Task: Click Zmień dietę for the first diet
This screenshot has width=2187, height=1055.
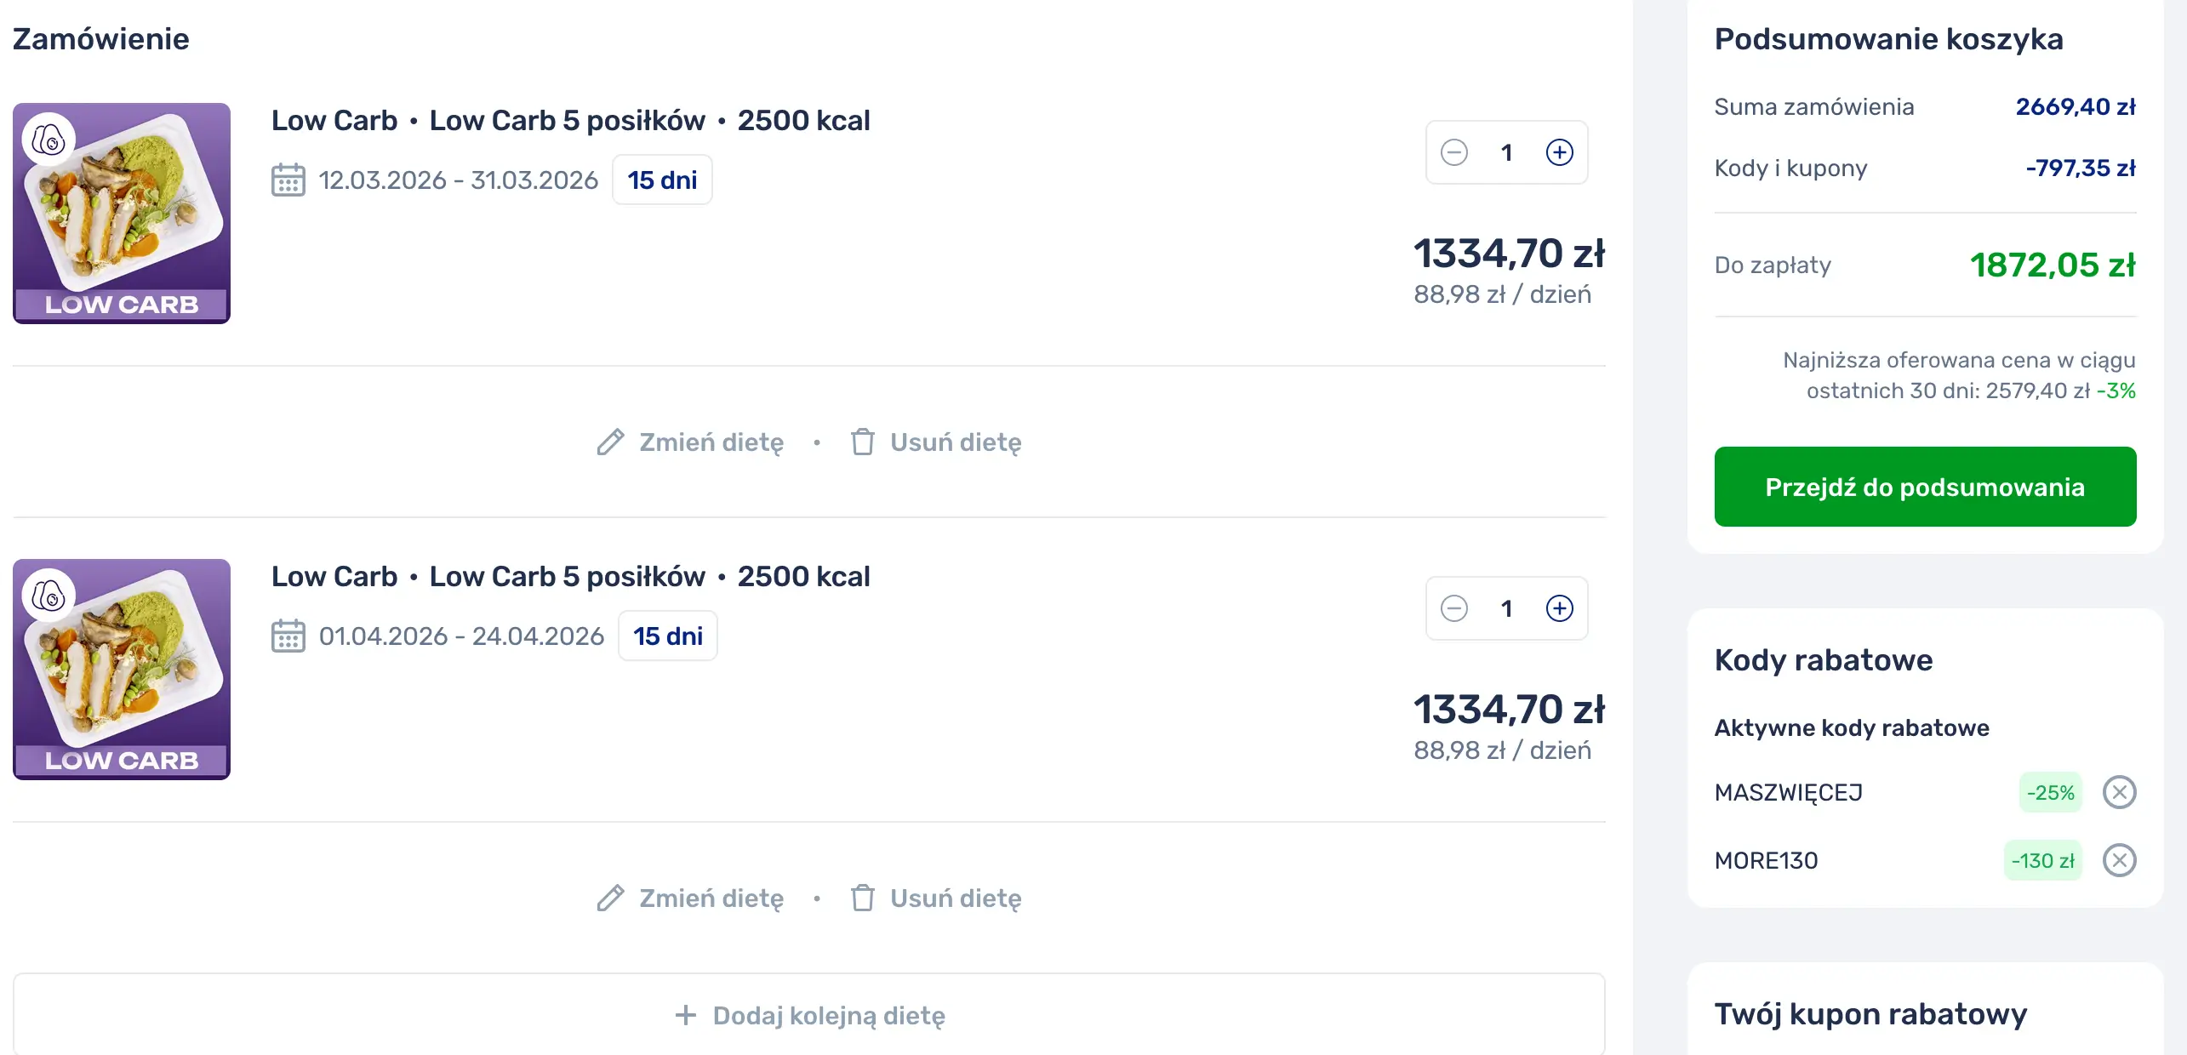Action: tap(691, 442)
